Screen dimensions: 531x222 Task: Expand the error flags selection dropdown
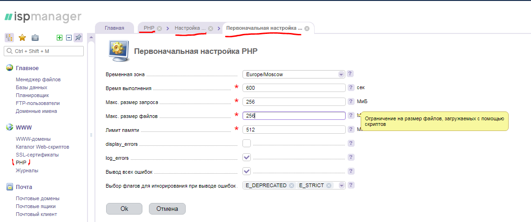tap(342, 185)
